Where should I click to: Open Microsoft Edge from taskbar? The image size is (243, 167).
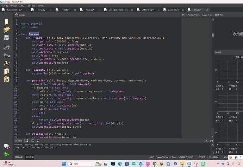click(x=120, y=163)
